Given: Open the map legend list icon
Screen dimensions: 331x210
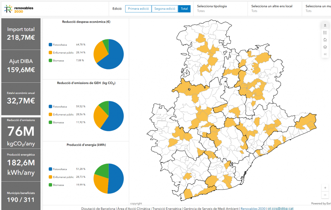Looking at the screenshot, I should (325, 33).
